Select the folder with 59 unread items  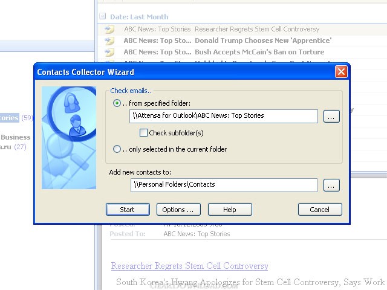[16, 118]
